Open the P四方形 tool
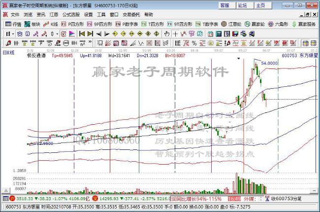320x212 pixels. coord(72,24)
